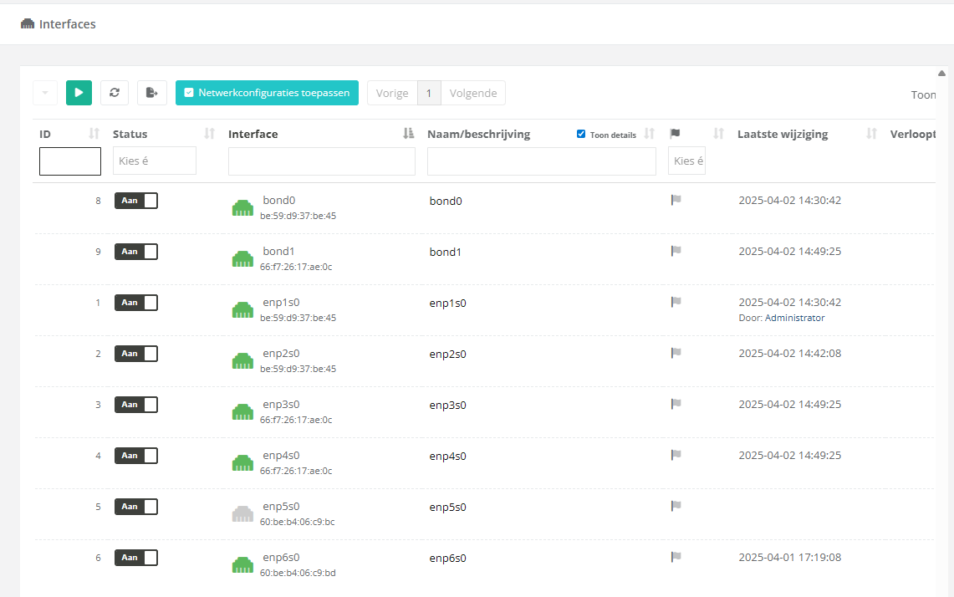Turn off the enp3s0 status switch

[135, 405]
